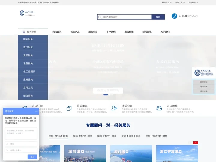Viewport: 216px width, 162px height.
Task: Open 客户案例 in the main navigation
Action: (111, 32)
